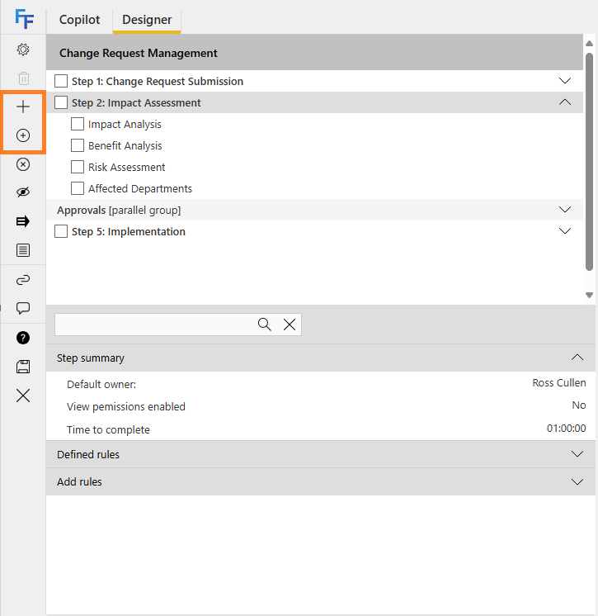Click the Time to complete label
The height and width of the screenshot is (616, 598).
click(x=108, y=429)
